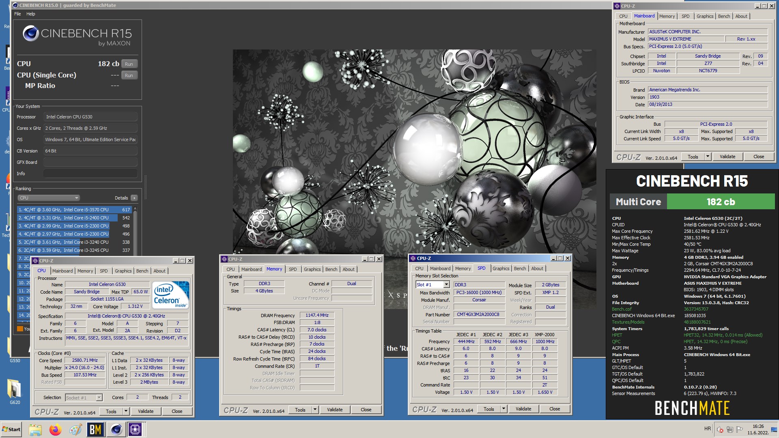Click the Mainboard CPU-Z window title icon
This screenshot has width=779, height=438.
click(617, 6)
